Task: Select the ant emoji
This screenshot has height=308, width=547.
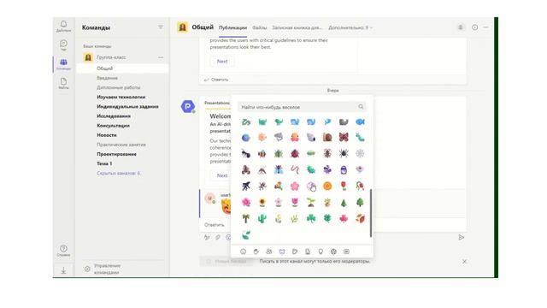Action: pyautogui.click(x=246, y=153)
